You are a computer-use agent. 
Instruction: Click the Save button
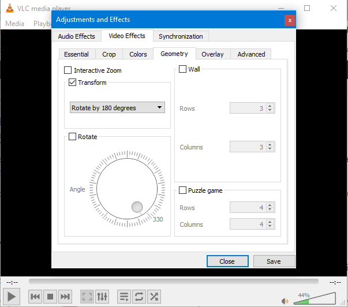(274, 261)
